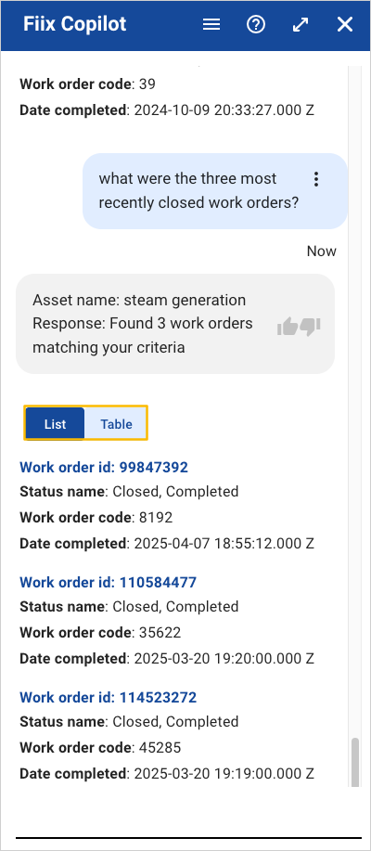The height and width of the screenshot is (851, 371).
Task: Close the Fiix Copilot panel
Action: pos(345,24)
